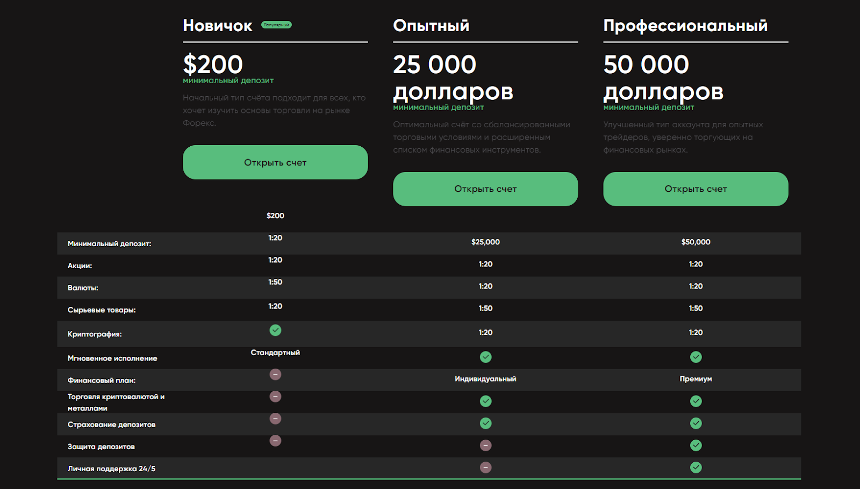Click the Индивидуальный financial plan cell
Image resolution: width=860 pixels, height=489 pixels.
(x=485, y=379)
